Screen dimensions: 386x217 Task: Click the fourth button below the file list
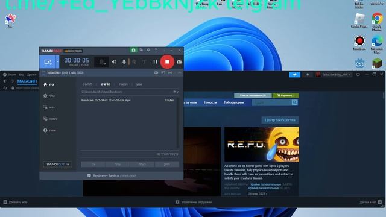(x=167, y=165)
